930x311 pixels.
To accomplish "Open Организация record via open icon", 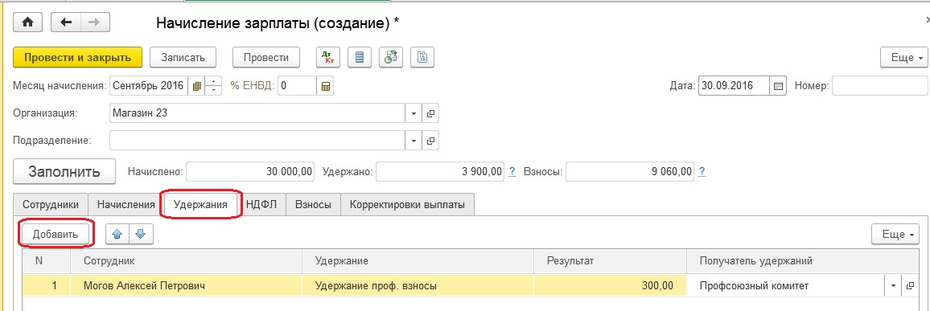I will point(431,113).
